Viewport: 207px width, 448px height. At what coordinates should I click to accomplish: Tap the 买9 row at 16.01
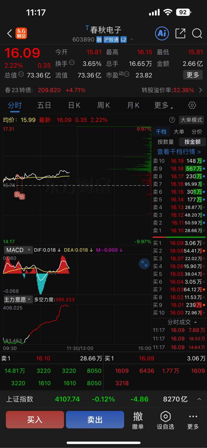179,305
